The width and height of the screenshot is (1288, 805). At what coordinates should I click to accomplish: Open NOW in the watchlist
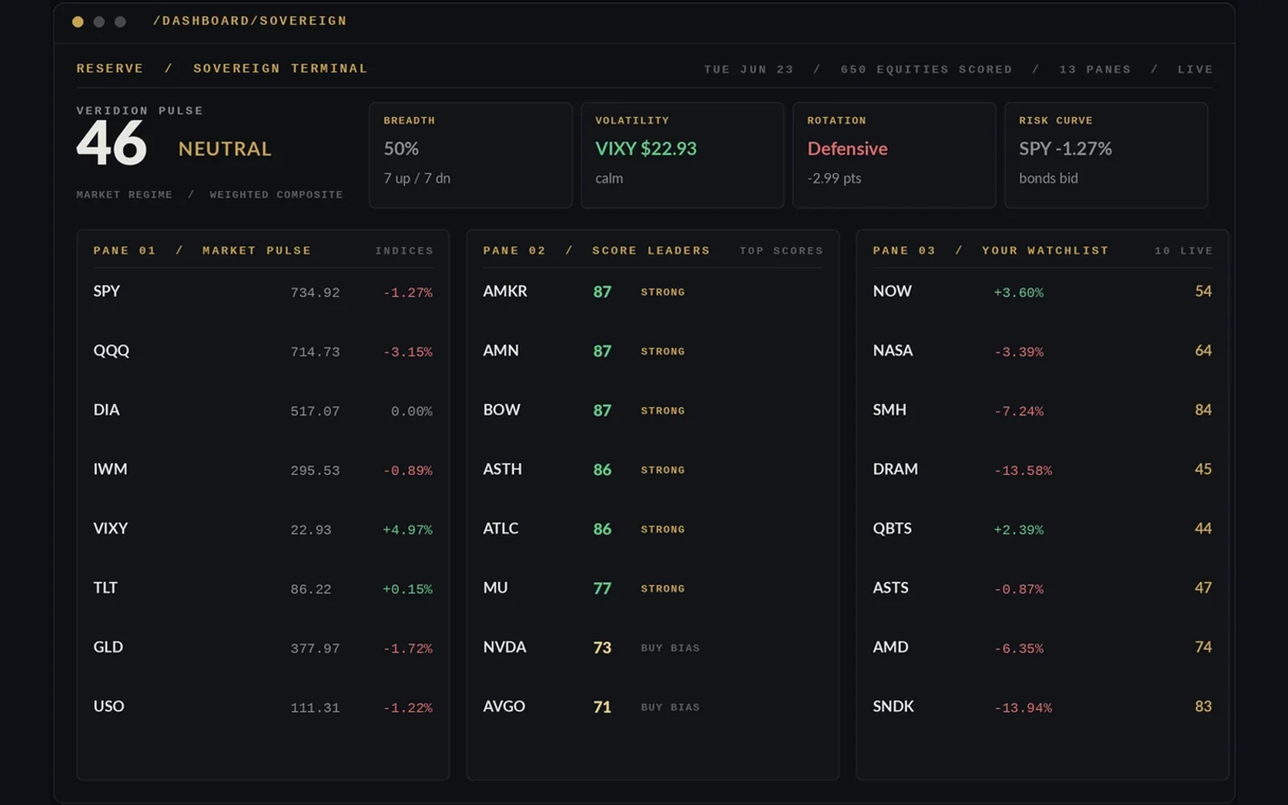point(1042,291)
